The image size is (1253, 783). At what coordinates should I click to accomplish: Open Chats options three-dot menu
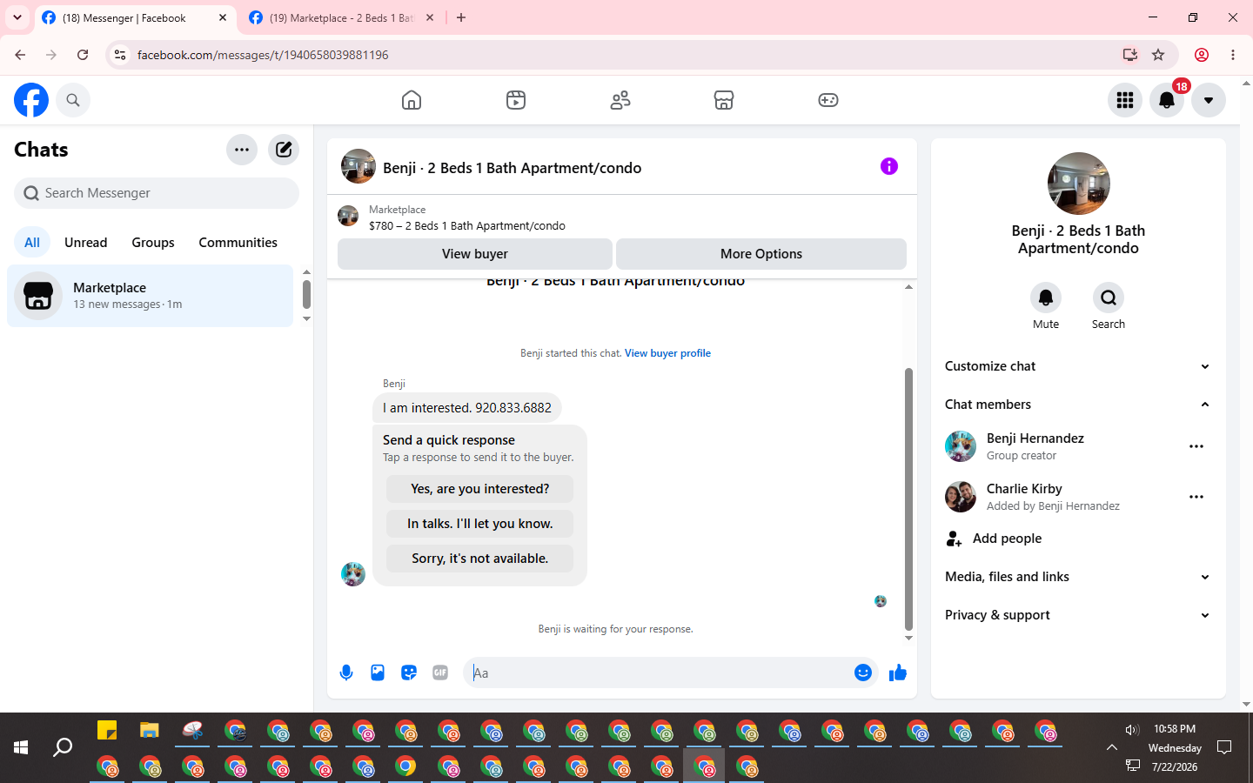point(242,150)
